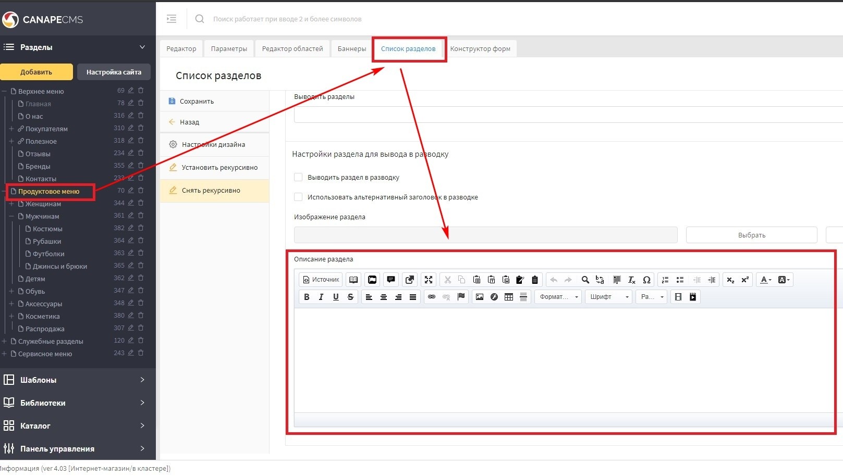Toggle bold formatting in the editor
The height and width of the screenshot is (476, 843).
point(307,297)
